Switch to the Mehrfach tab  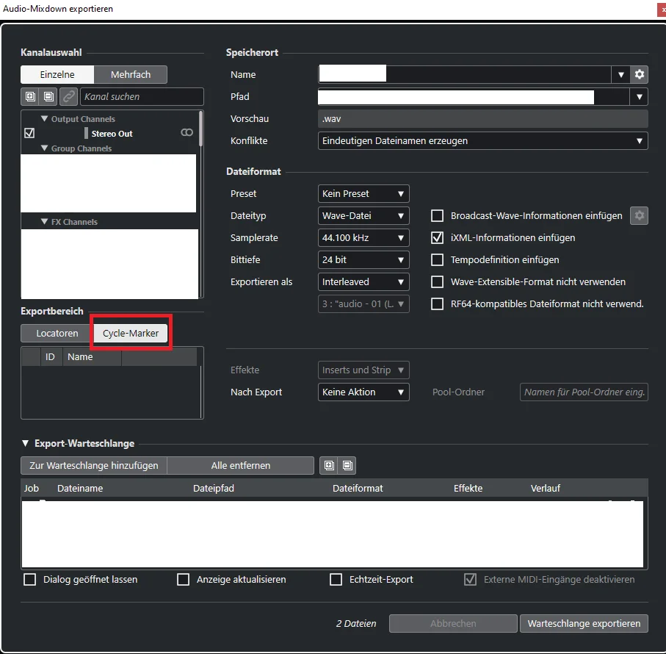[131, 75]
